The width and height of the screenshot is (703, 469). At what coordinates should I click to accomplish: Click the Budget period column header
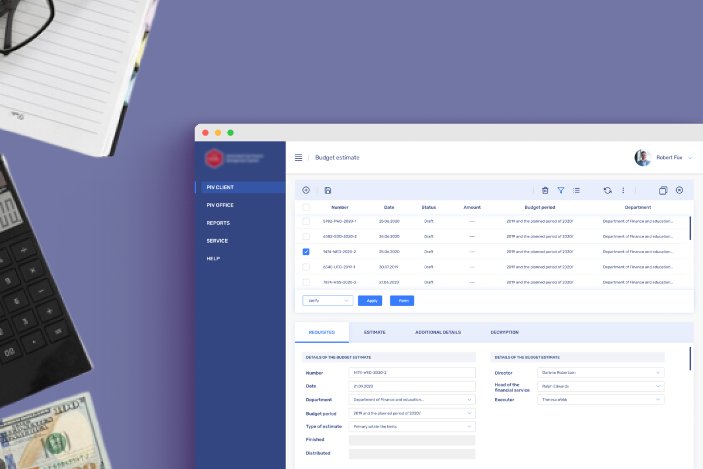click(x=540, y=208)
